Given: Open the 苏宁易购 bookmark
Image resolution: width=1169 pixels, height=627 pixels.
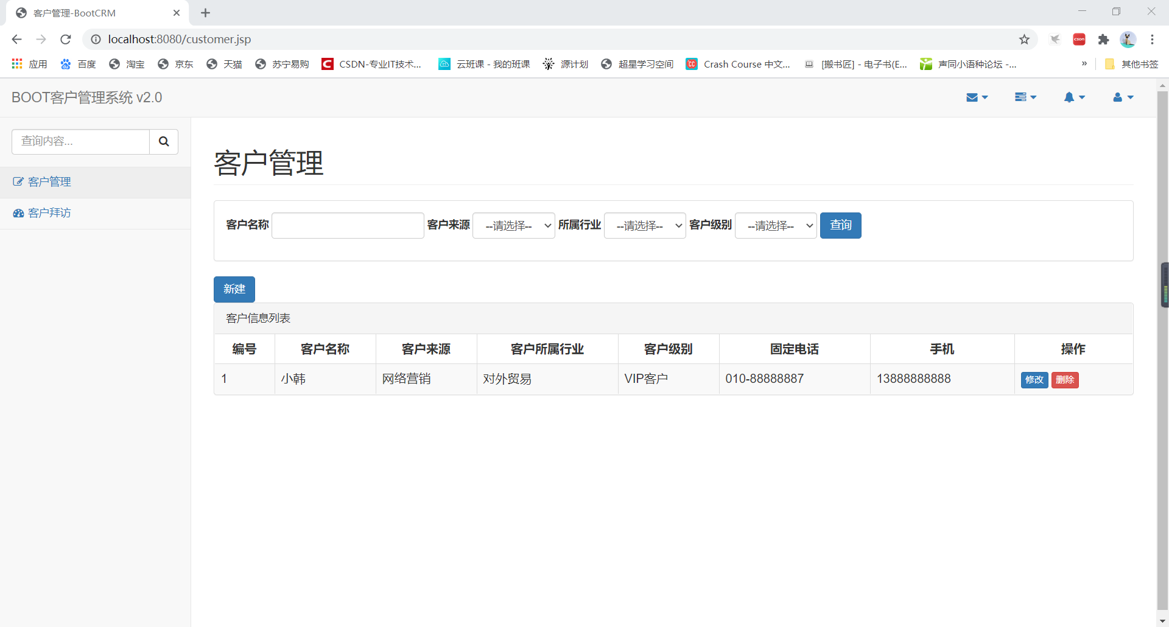Looking at the screenshot, I should (x=282, y=64).
